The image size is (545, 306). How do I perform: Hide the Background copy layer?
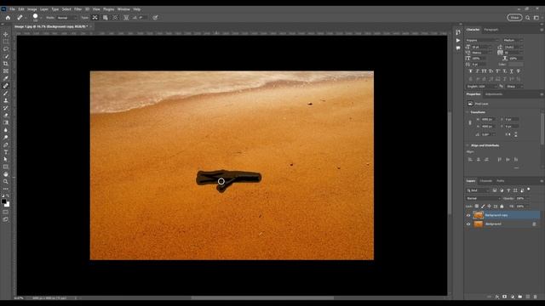468,215
